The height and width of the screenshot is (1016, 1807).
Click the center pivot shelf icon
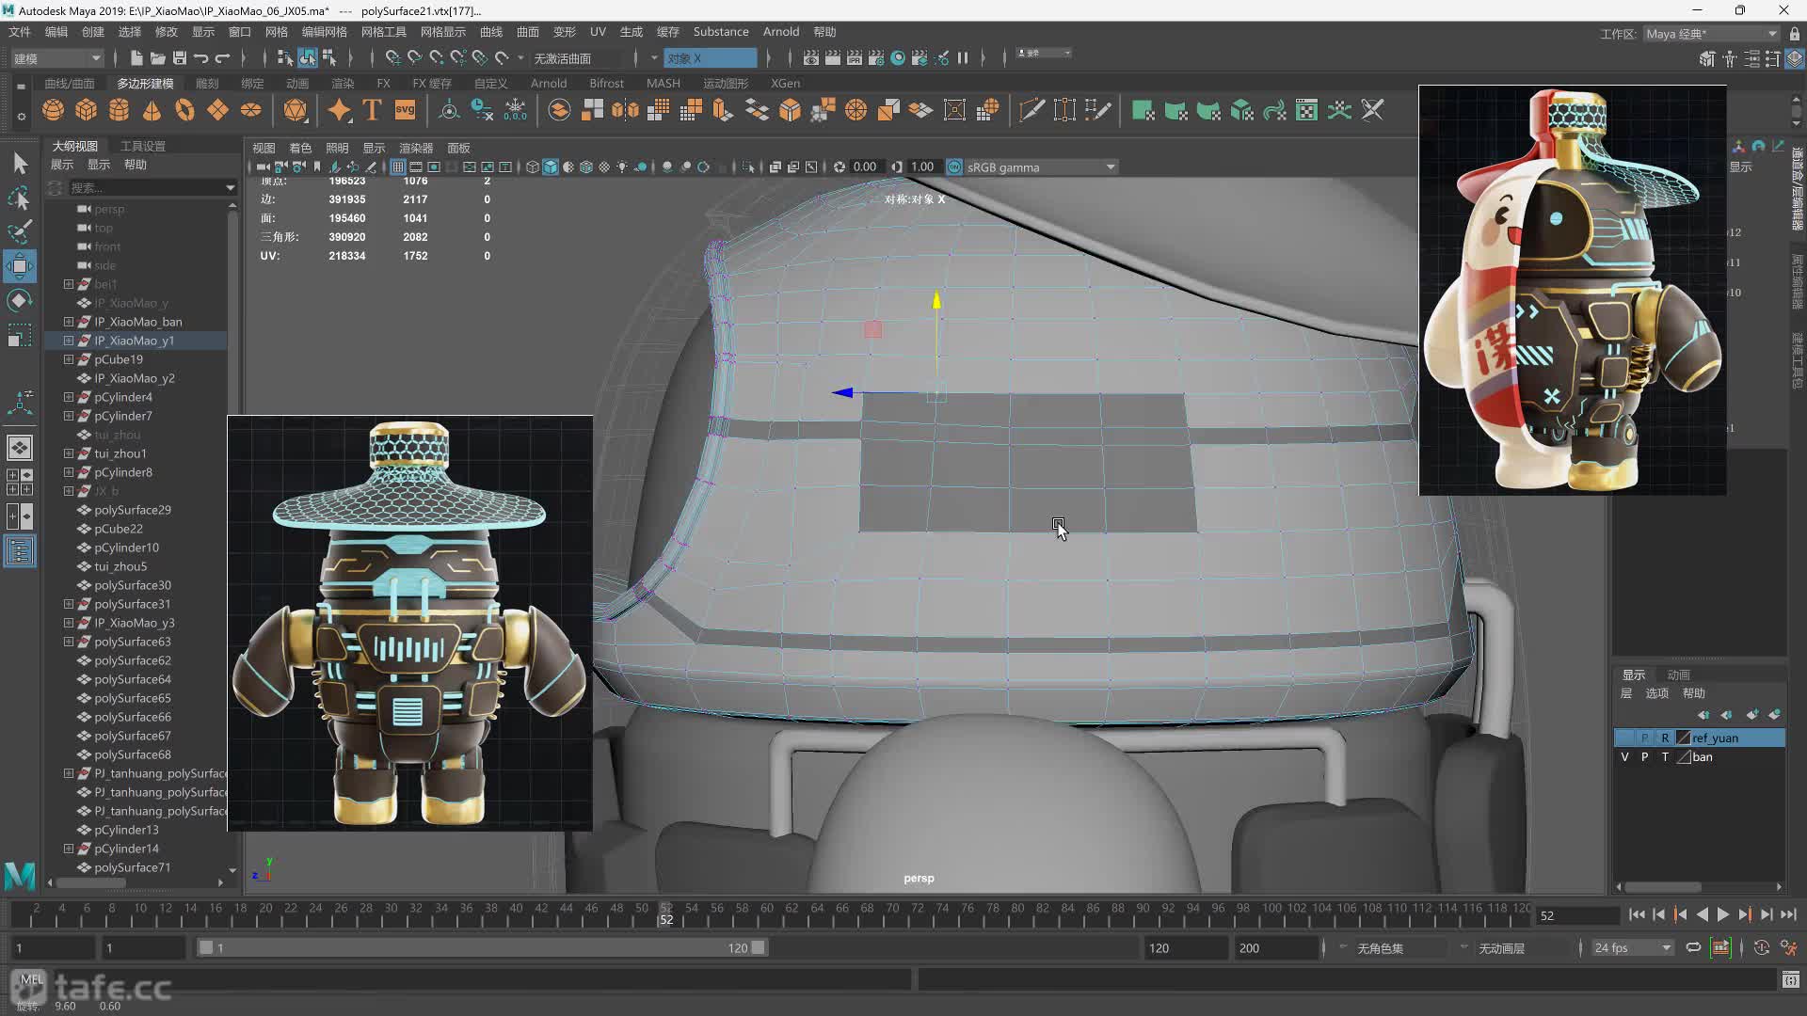click(x=450, y=110)
